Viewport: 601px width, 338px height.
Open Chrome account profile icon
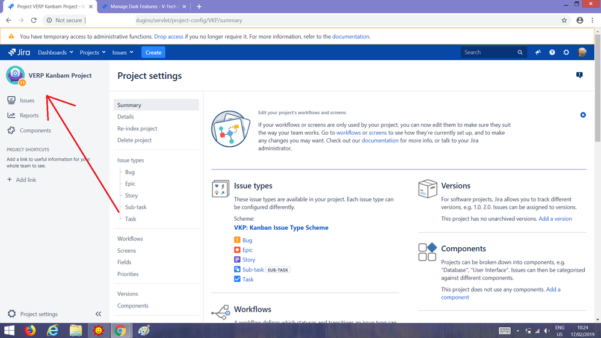pos(579,20)
